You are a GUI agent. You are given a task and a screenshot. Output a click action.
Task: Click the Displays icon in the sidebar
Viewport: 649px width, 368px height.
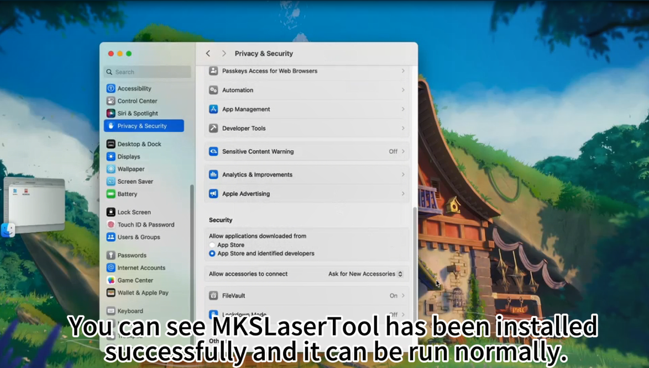pos(111,157)
